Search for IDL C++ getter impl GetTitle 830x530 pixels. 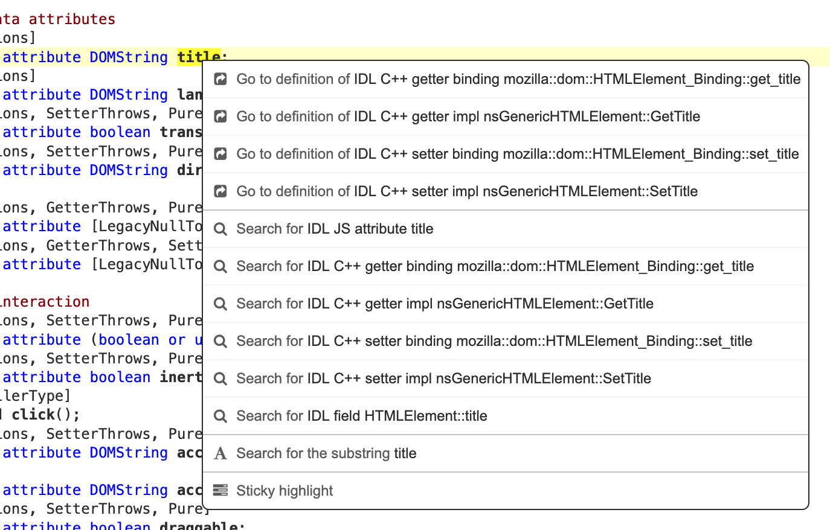pyautogui.click(x=445, y=304)
